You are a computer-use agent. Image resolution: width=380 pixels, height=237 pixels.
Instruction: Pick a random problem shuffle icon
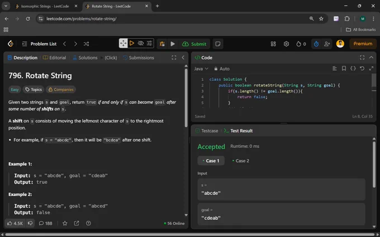click(x=86, y=43)
